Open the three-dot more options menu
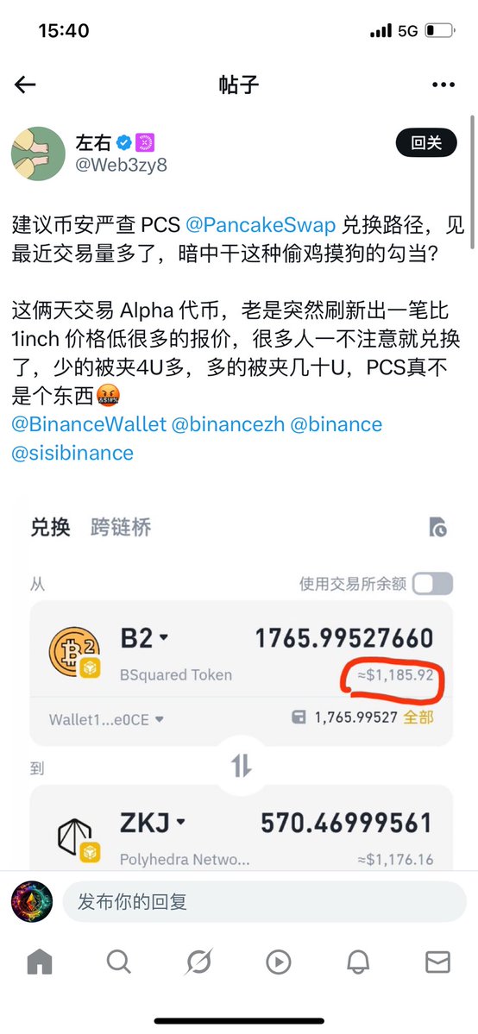 (443, 85)
